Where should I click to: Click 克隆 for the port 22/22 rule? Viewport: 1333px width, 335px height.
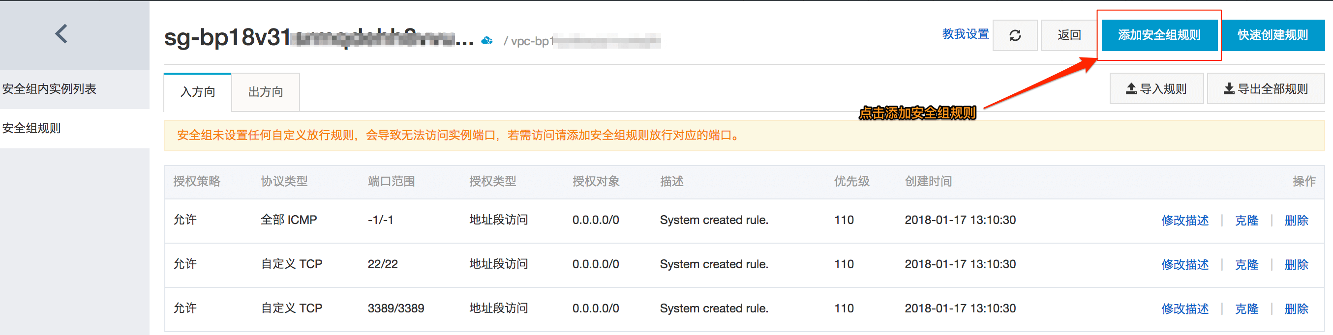click(x=1246, y=265)
